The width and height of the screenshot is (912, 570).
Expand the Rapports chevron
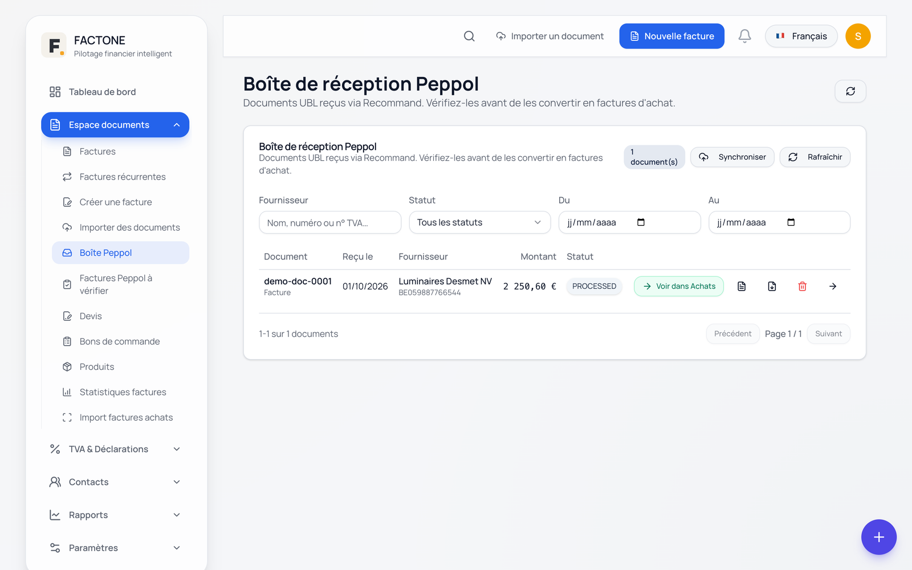(x=177, y=515)
